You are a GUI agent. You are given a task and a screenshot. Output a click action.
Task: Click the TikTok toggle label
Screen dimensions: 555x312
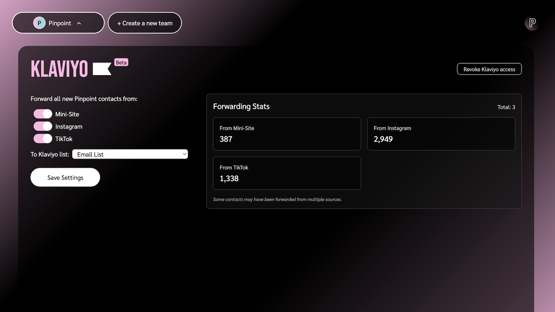[64, 139]
